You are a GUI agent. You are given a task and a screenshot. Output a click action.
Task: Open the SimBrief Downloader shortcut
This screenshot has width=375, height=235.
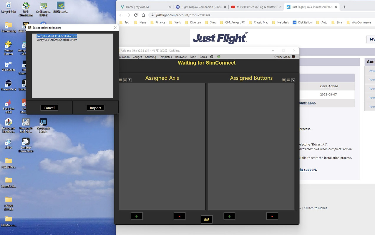pyautogui.click(x=26, y=145)
